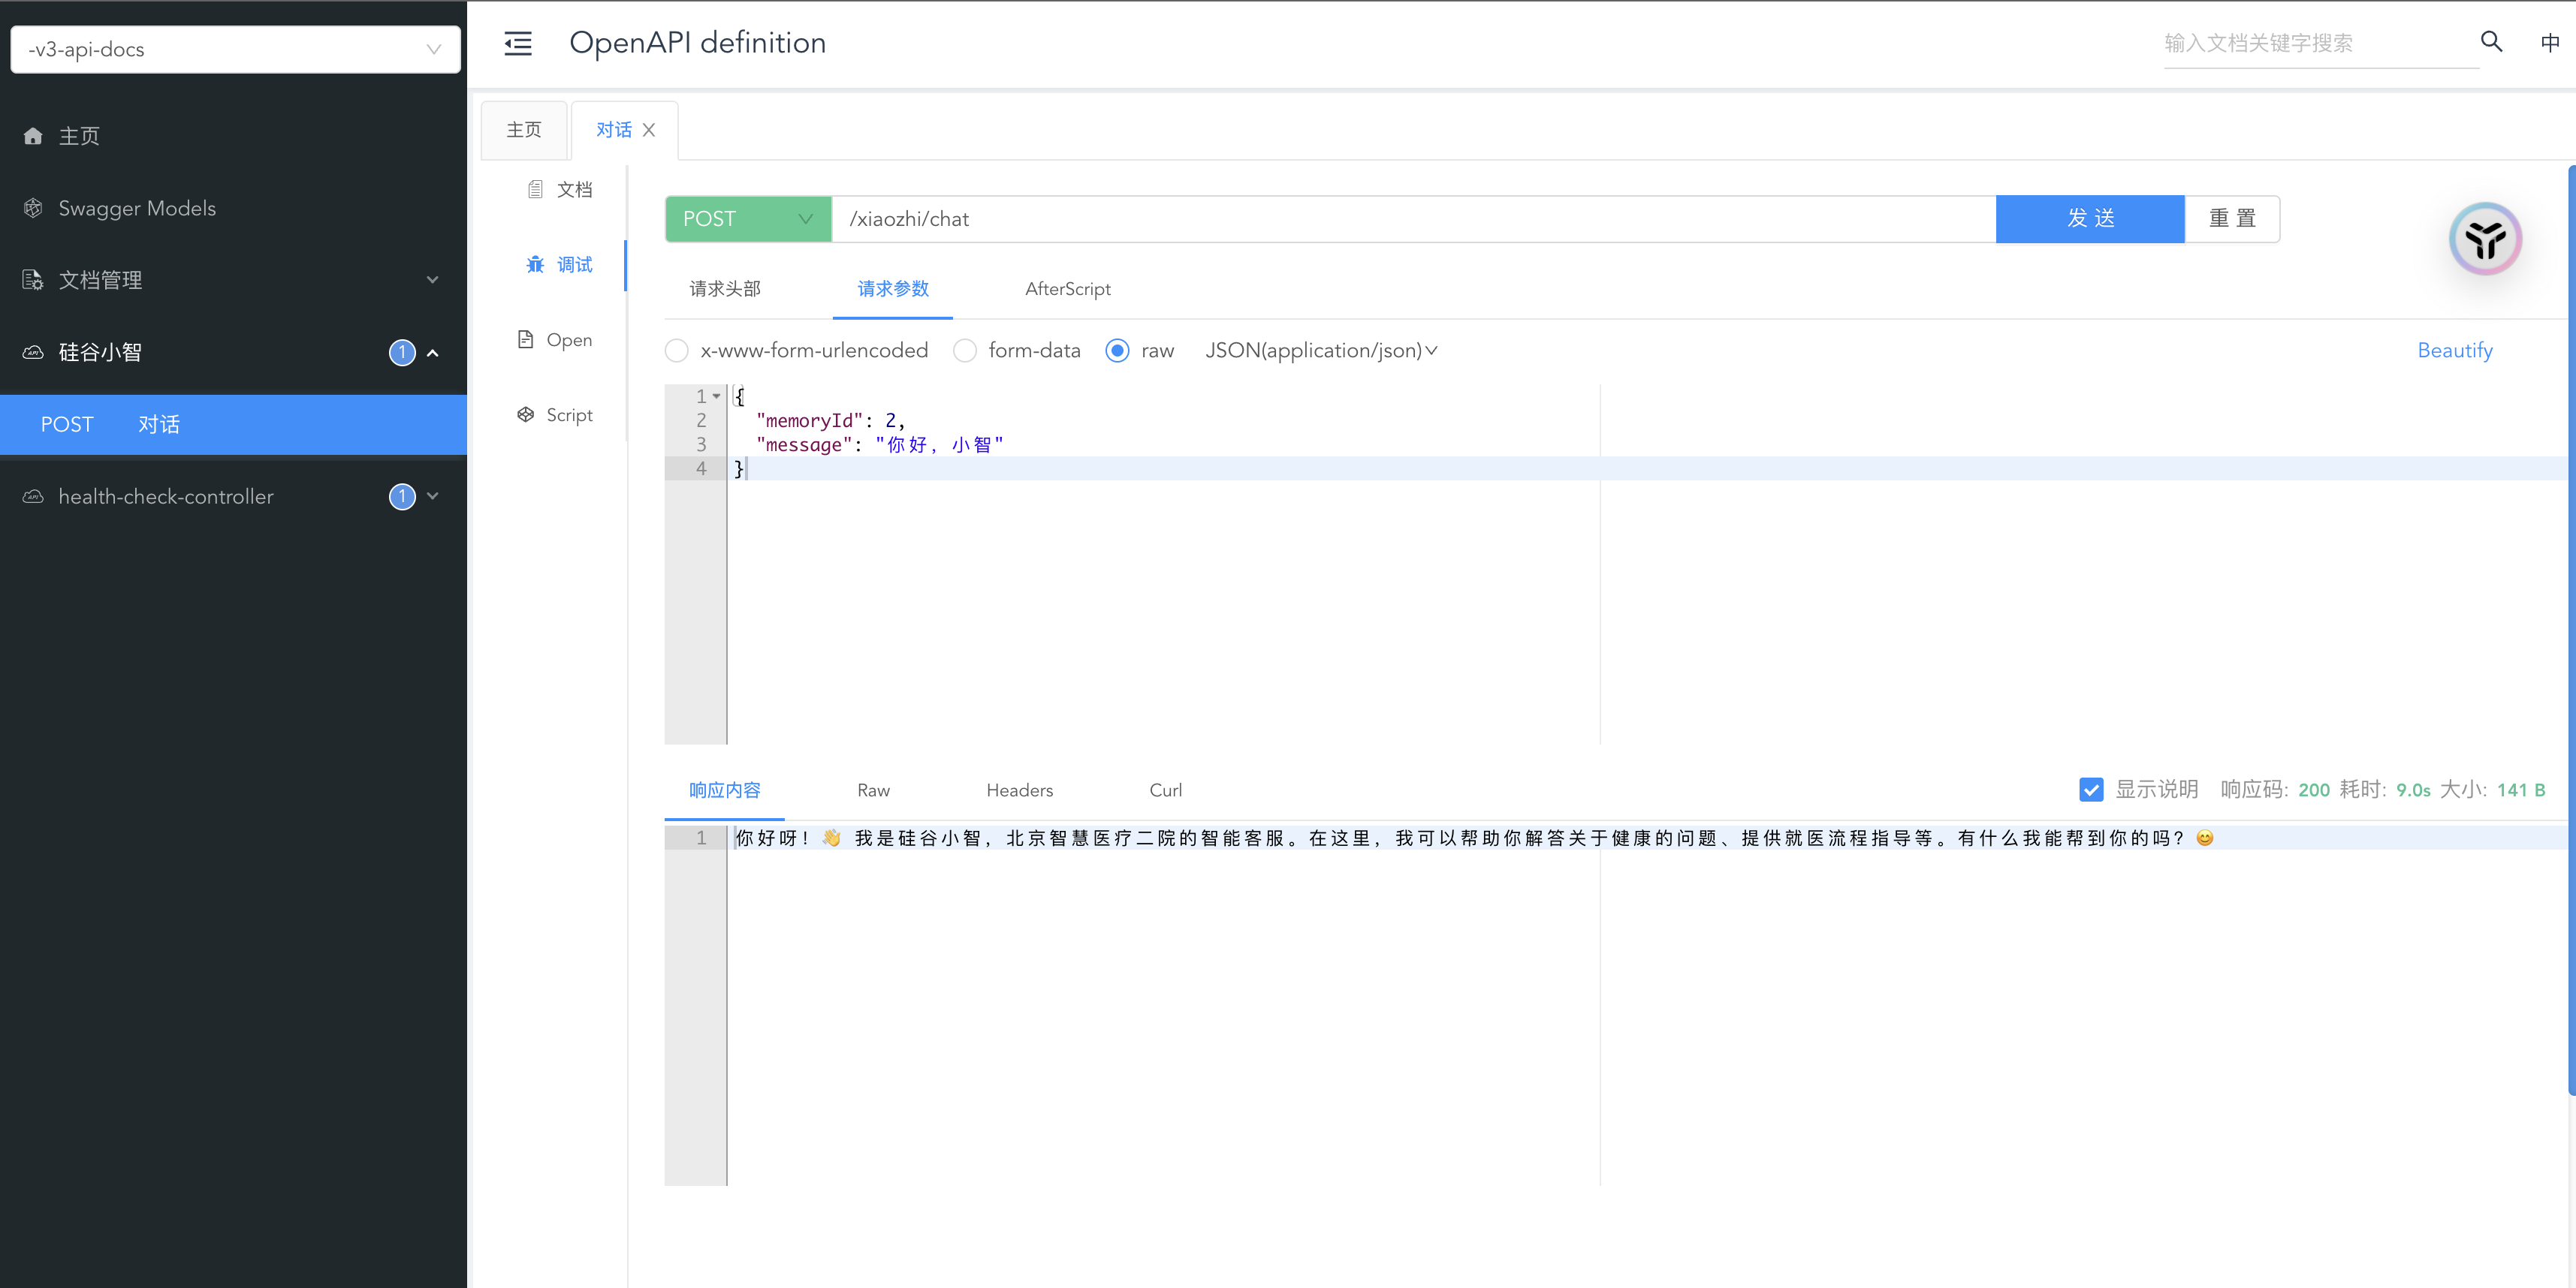Select the form-data radio button
Image resolution: width=2576 pixels, height=1288 pixels.
coord(965,351)
